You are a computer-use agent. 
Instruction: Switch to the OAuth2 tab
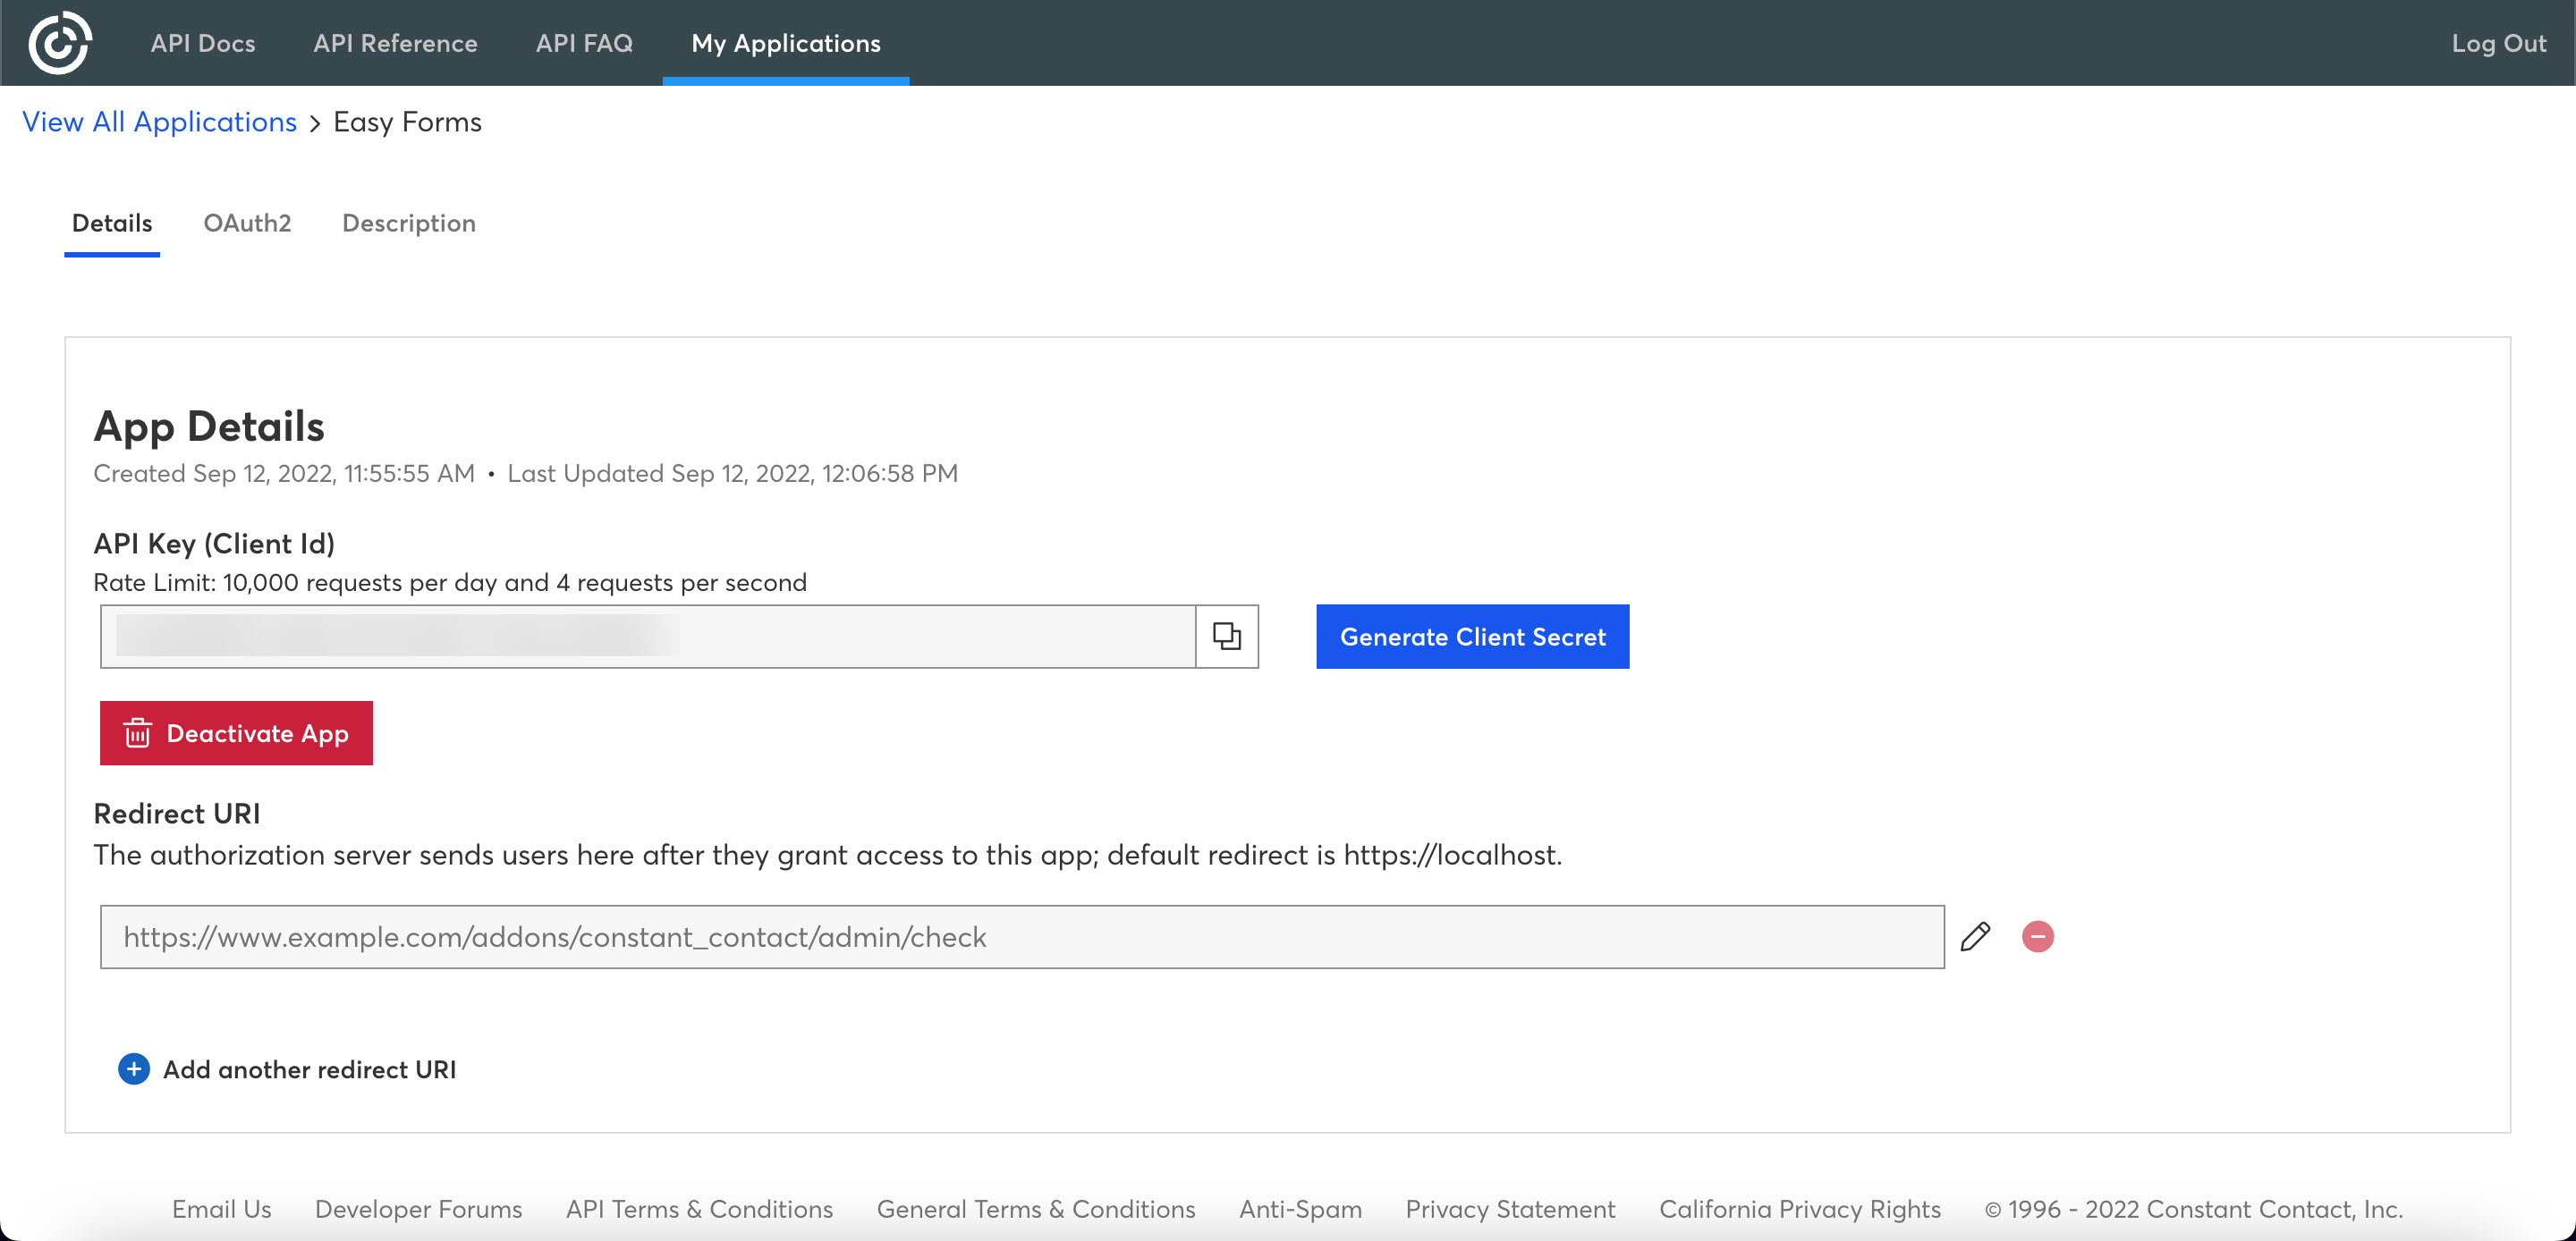click(247, 222)
